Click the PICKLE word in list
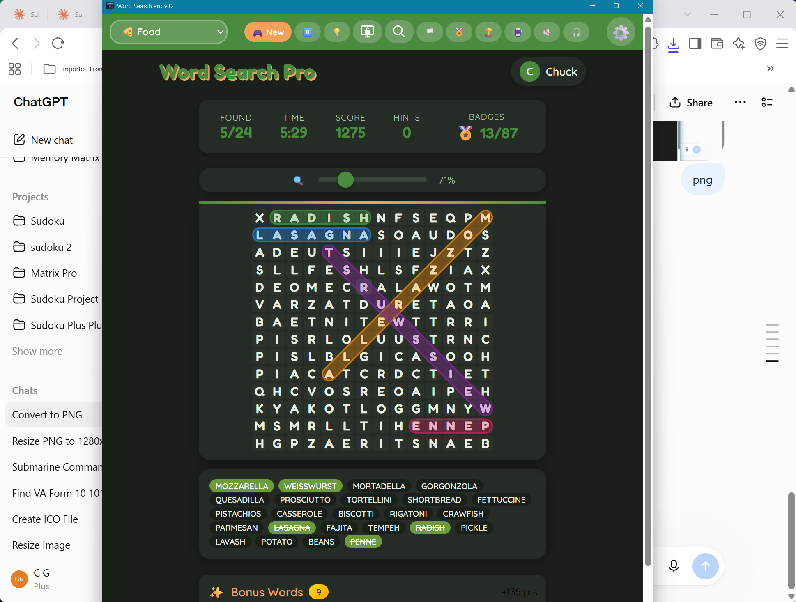Image resolution: width=796 pixels, height=602 pixels. tap(474, 528)
